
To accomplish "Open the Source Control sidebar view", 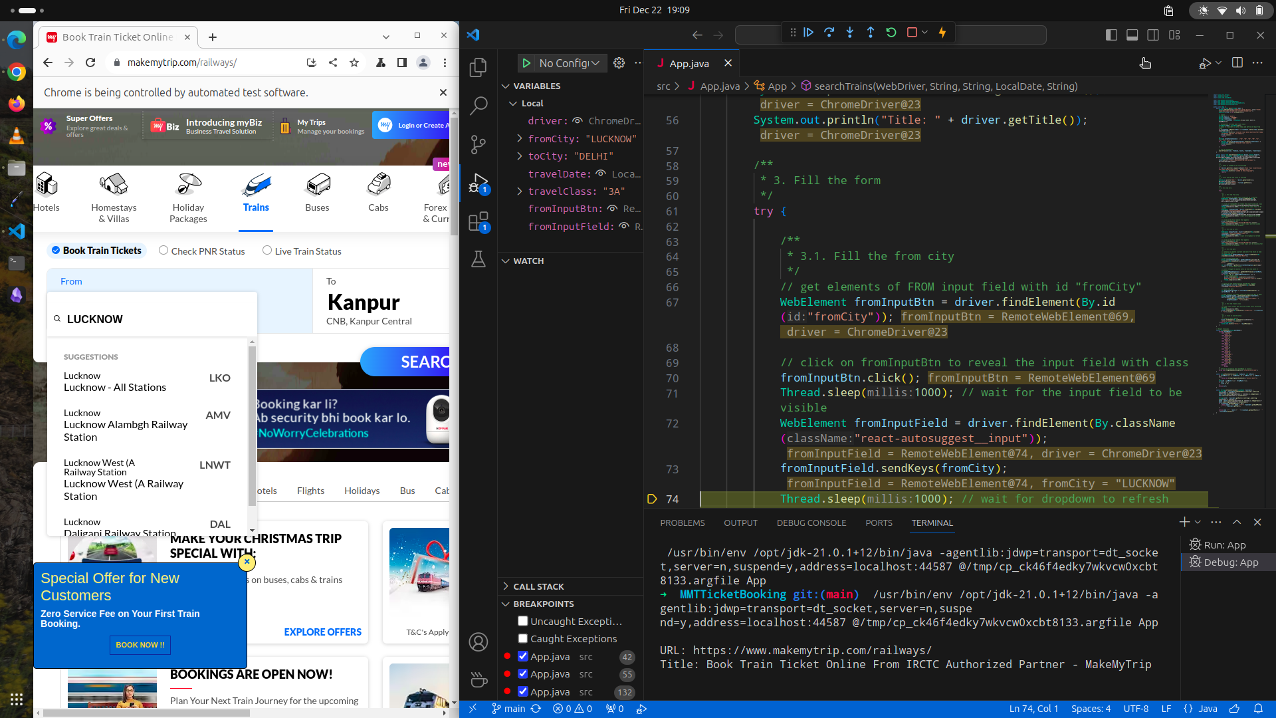I will tap(478, 144).
